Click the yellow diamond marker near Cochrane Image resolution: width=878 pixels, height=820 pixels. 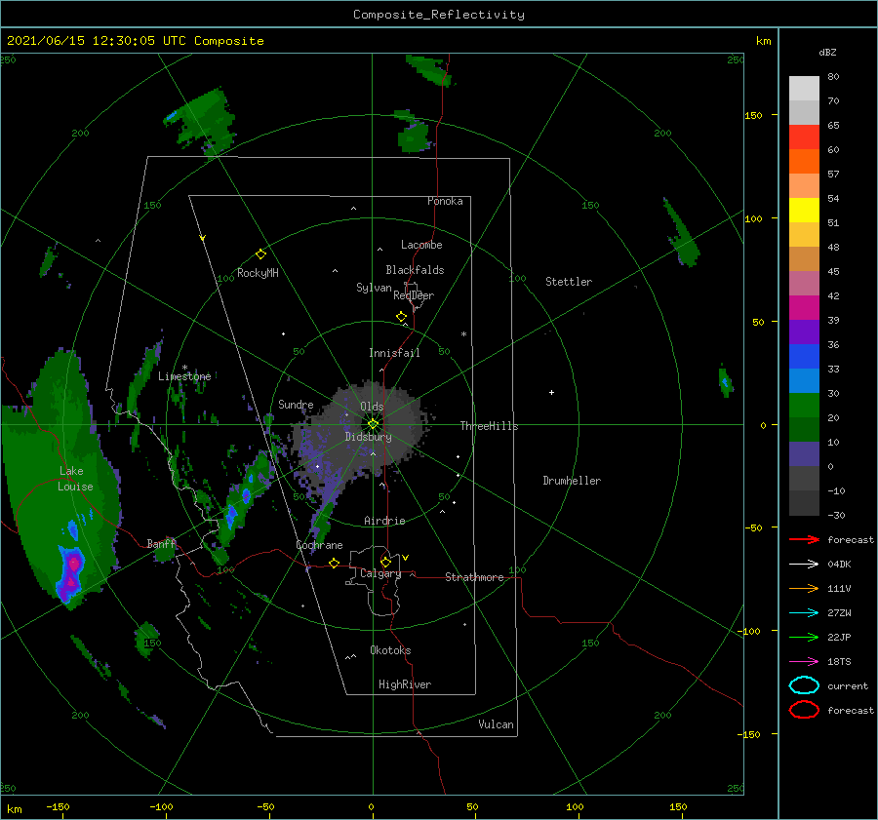click(x=334, y=563)
